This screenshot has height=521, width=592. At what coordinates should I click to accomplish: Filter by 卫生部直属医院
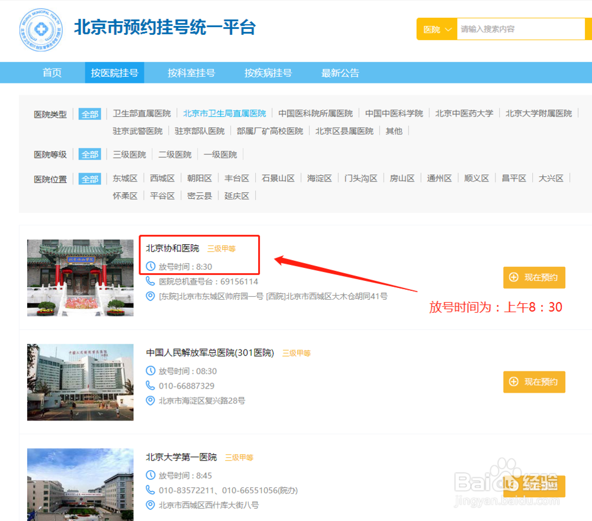click(142, 114)
